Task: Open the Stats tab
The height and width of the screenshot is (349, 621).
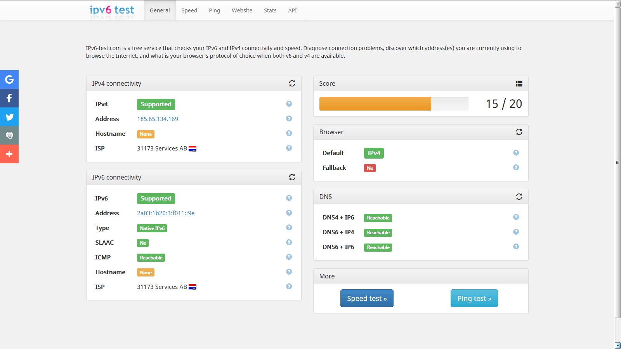Action: [270, 10]
